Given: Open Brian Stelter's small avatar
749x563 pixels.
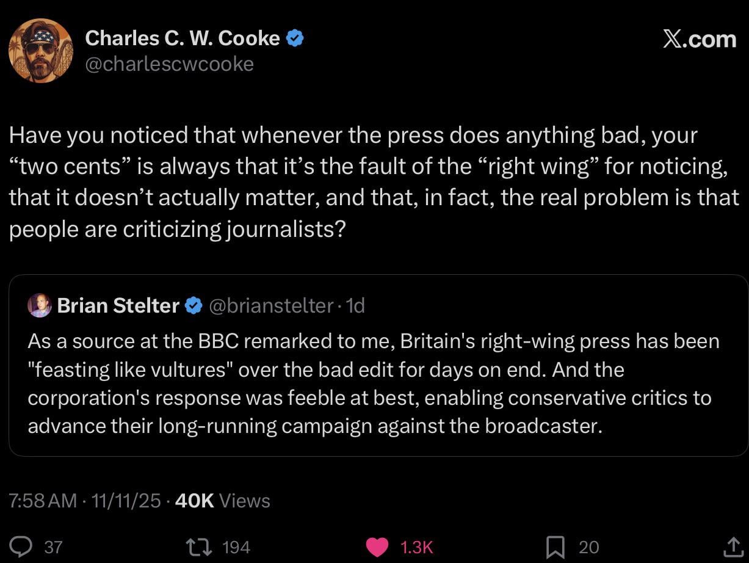Looking at the screenshot, I should click(40, 305).
